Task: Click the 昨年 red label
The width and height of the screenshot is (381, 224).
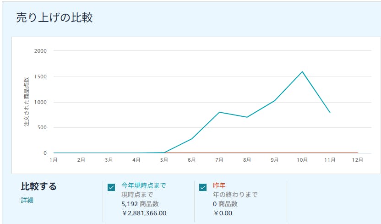Action: click(219, 186)
